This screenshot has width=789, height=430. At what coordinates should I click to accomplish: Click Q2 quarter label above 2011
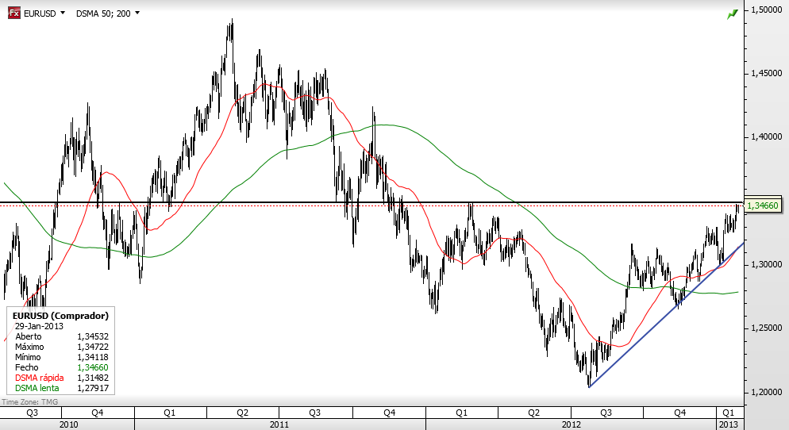(243, 413)
